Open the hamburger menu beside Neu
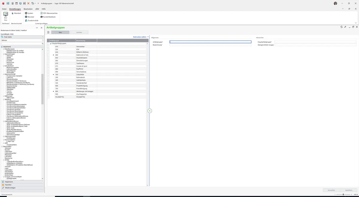This screenshot has width=359, height=197. point(48,32)
